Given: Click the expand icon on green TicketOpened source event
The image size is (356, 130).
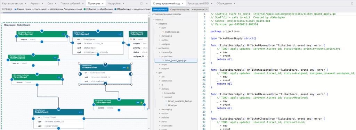Looking at the screenshot, I should (64, 34).
